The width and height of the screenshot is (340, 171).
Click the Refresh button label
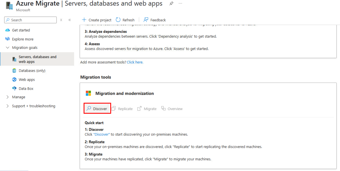pos(128,20)
